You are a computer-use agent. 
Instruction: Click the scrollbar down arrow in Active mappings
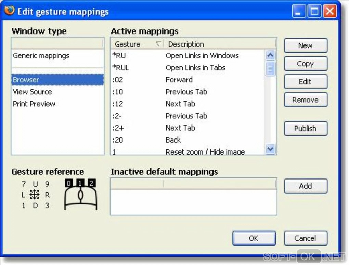270,149
